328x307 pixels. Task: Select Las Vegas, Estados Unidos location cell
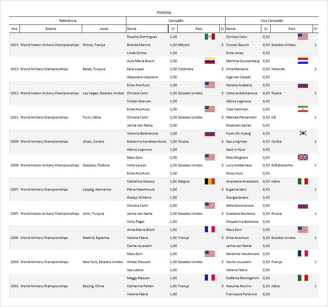coord(103,93)
